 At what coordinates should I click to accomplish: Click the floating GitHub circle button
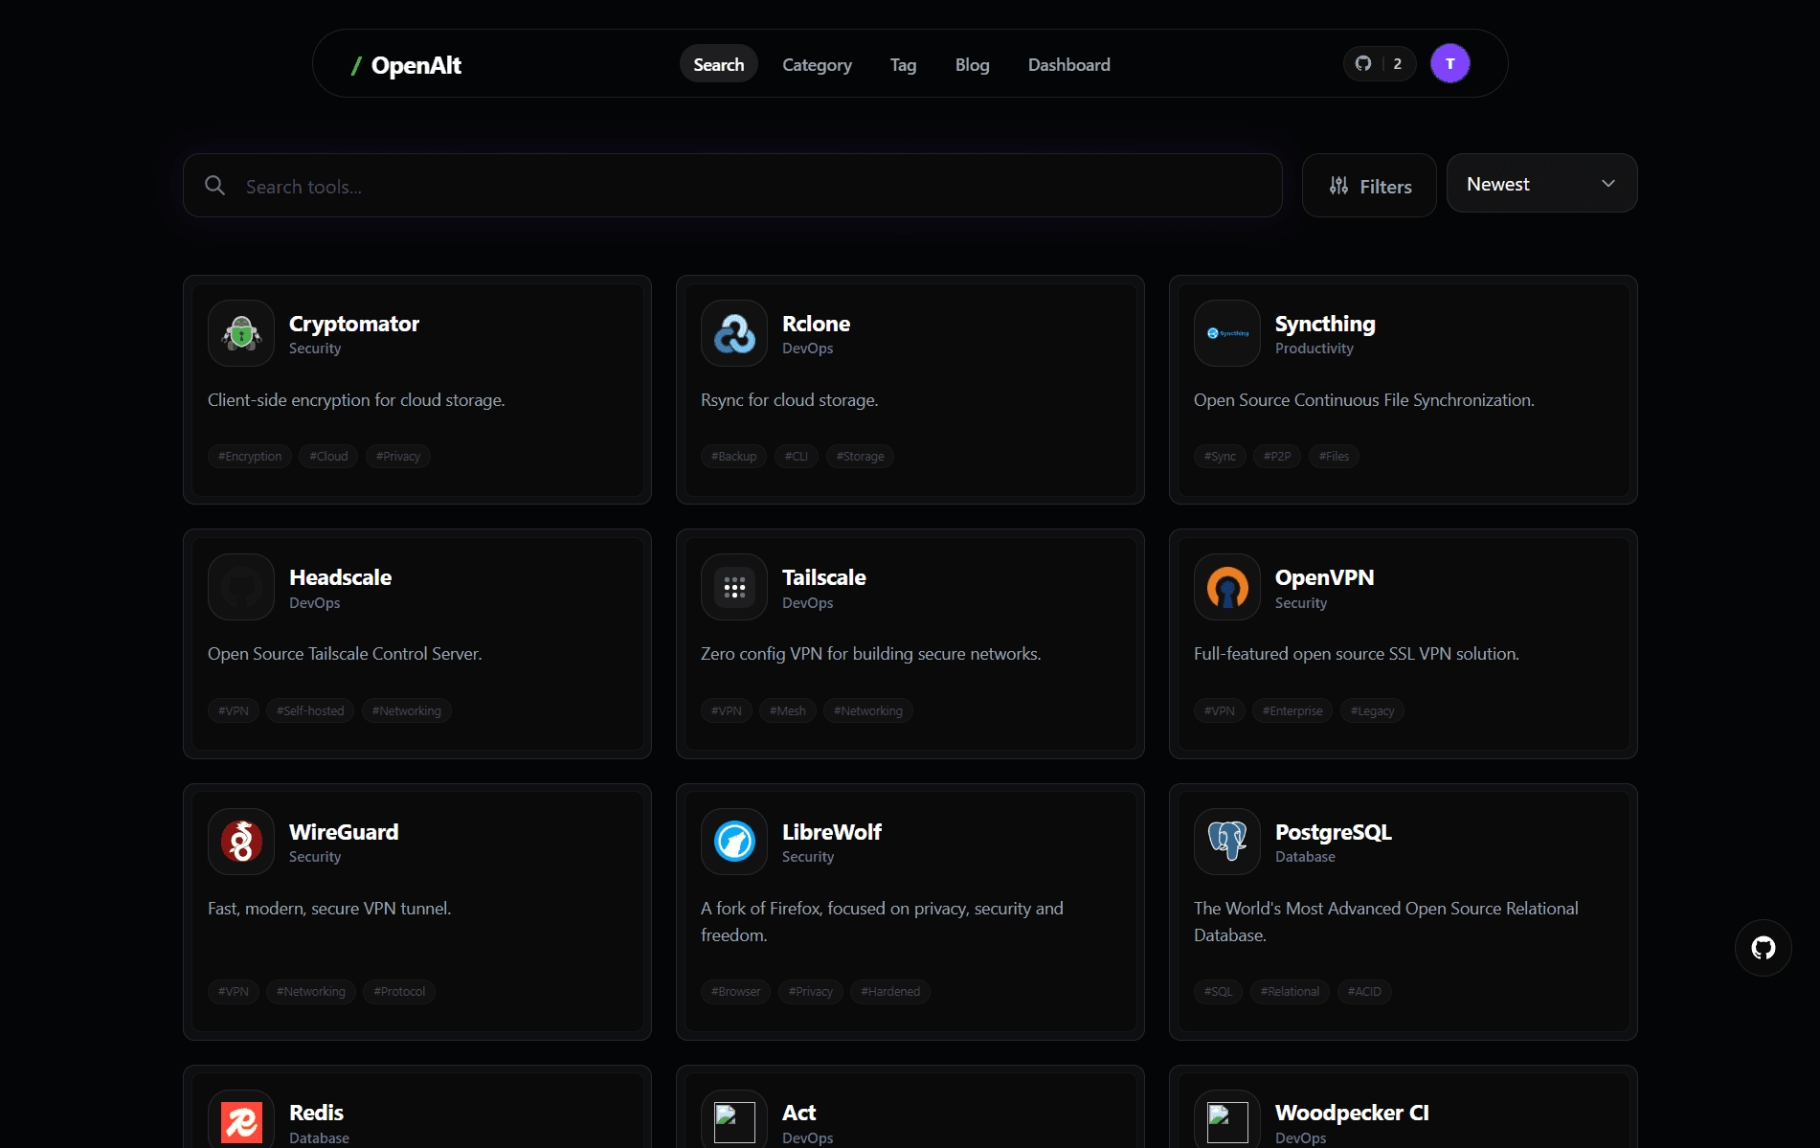tap(1763, 948)
